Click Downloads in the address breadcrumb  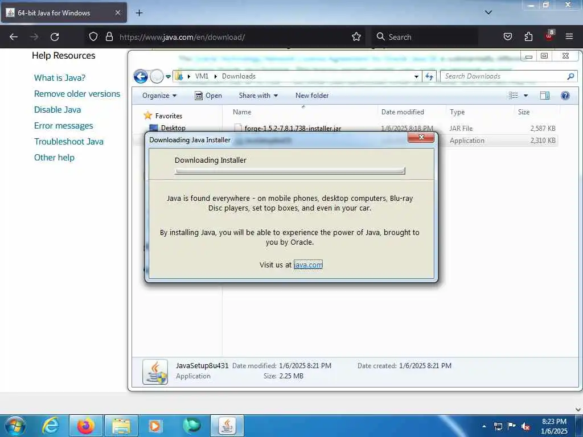[x=239, y=76]
